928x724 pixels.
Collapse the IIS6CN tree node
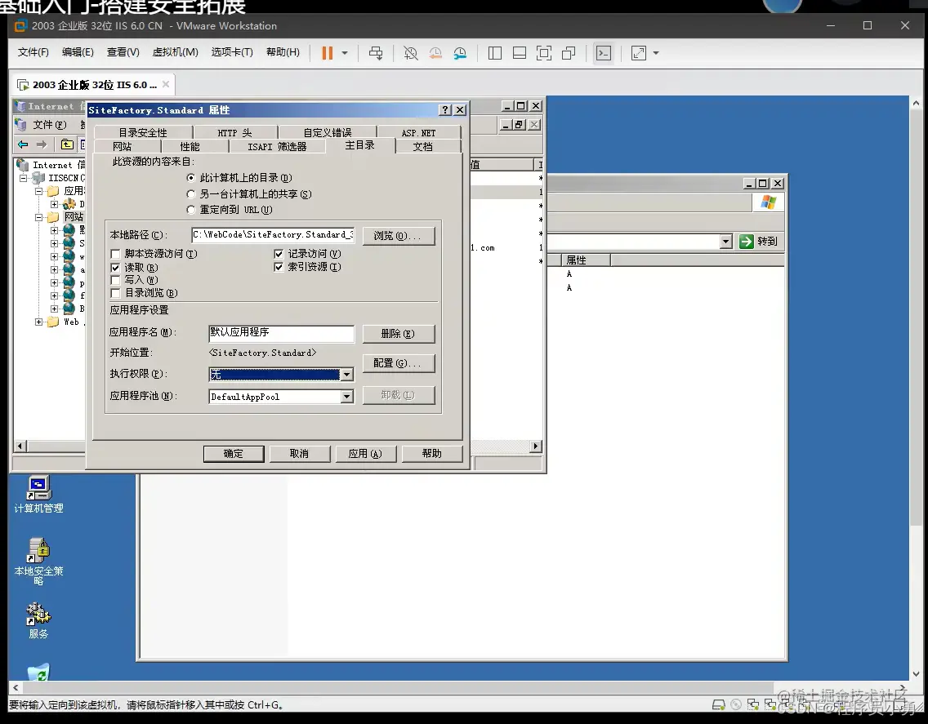click(24, 178)
